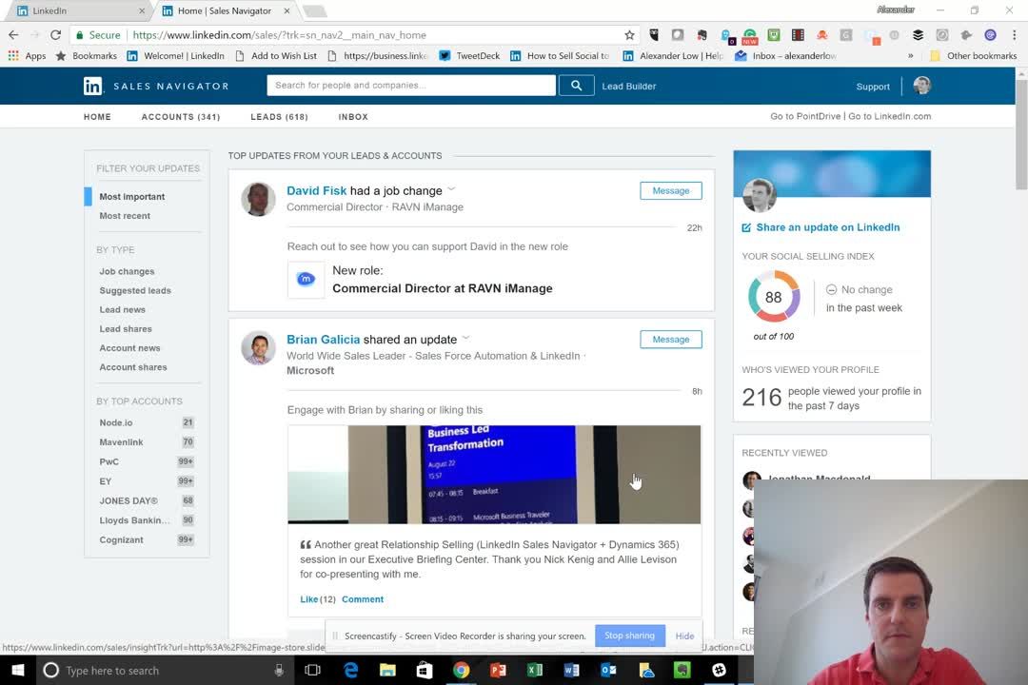Expand David Fisk update dropdown chevron
Image resolution: width=1028 pixels, height=685 pixels.
point(451,190)
